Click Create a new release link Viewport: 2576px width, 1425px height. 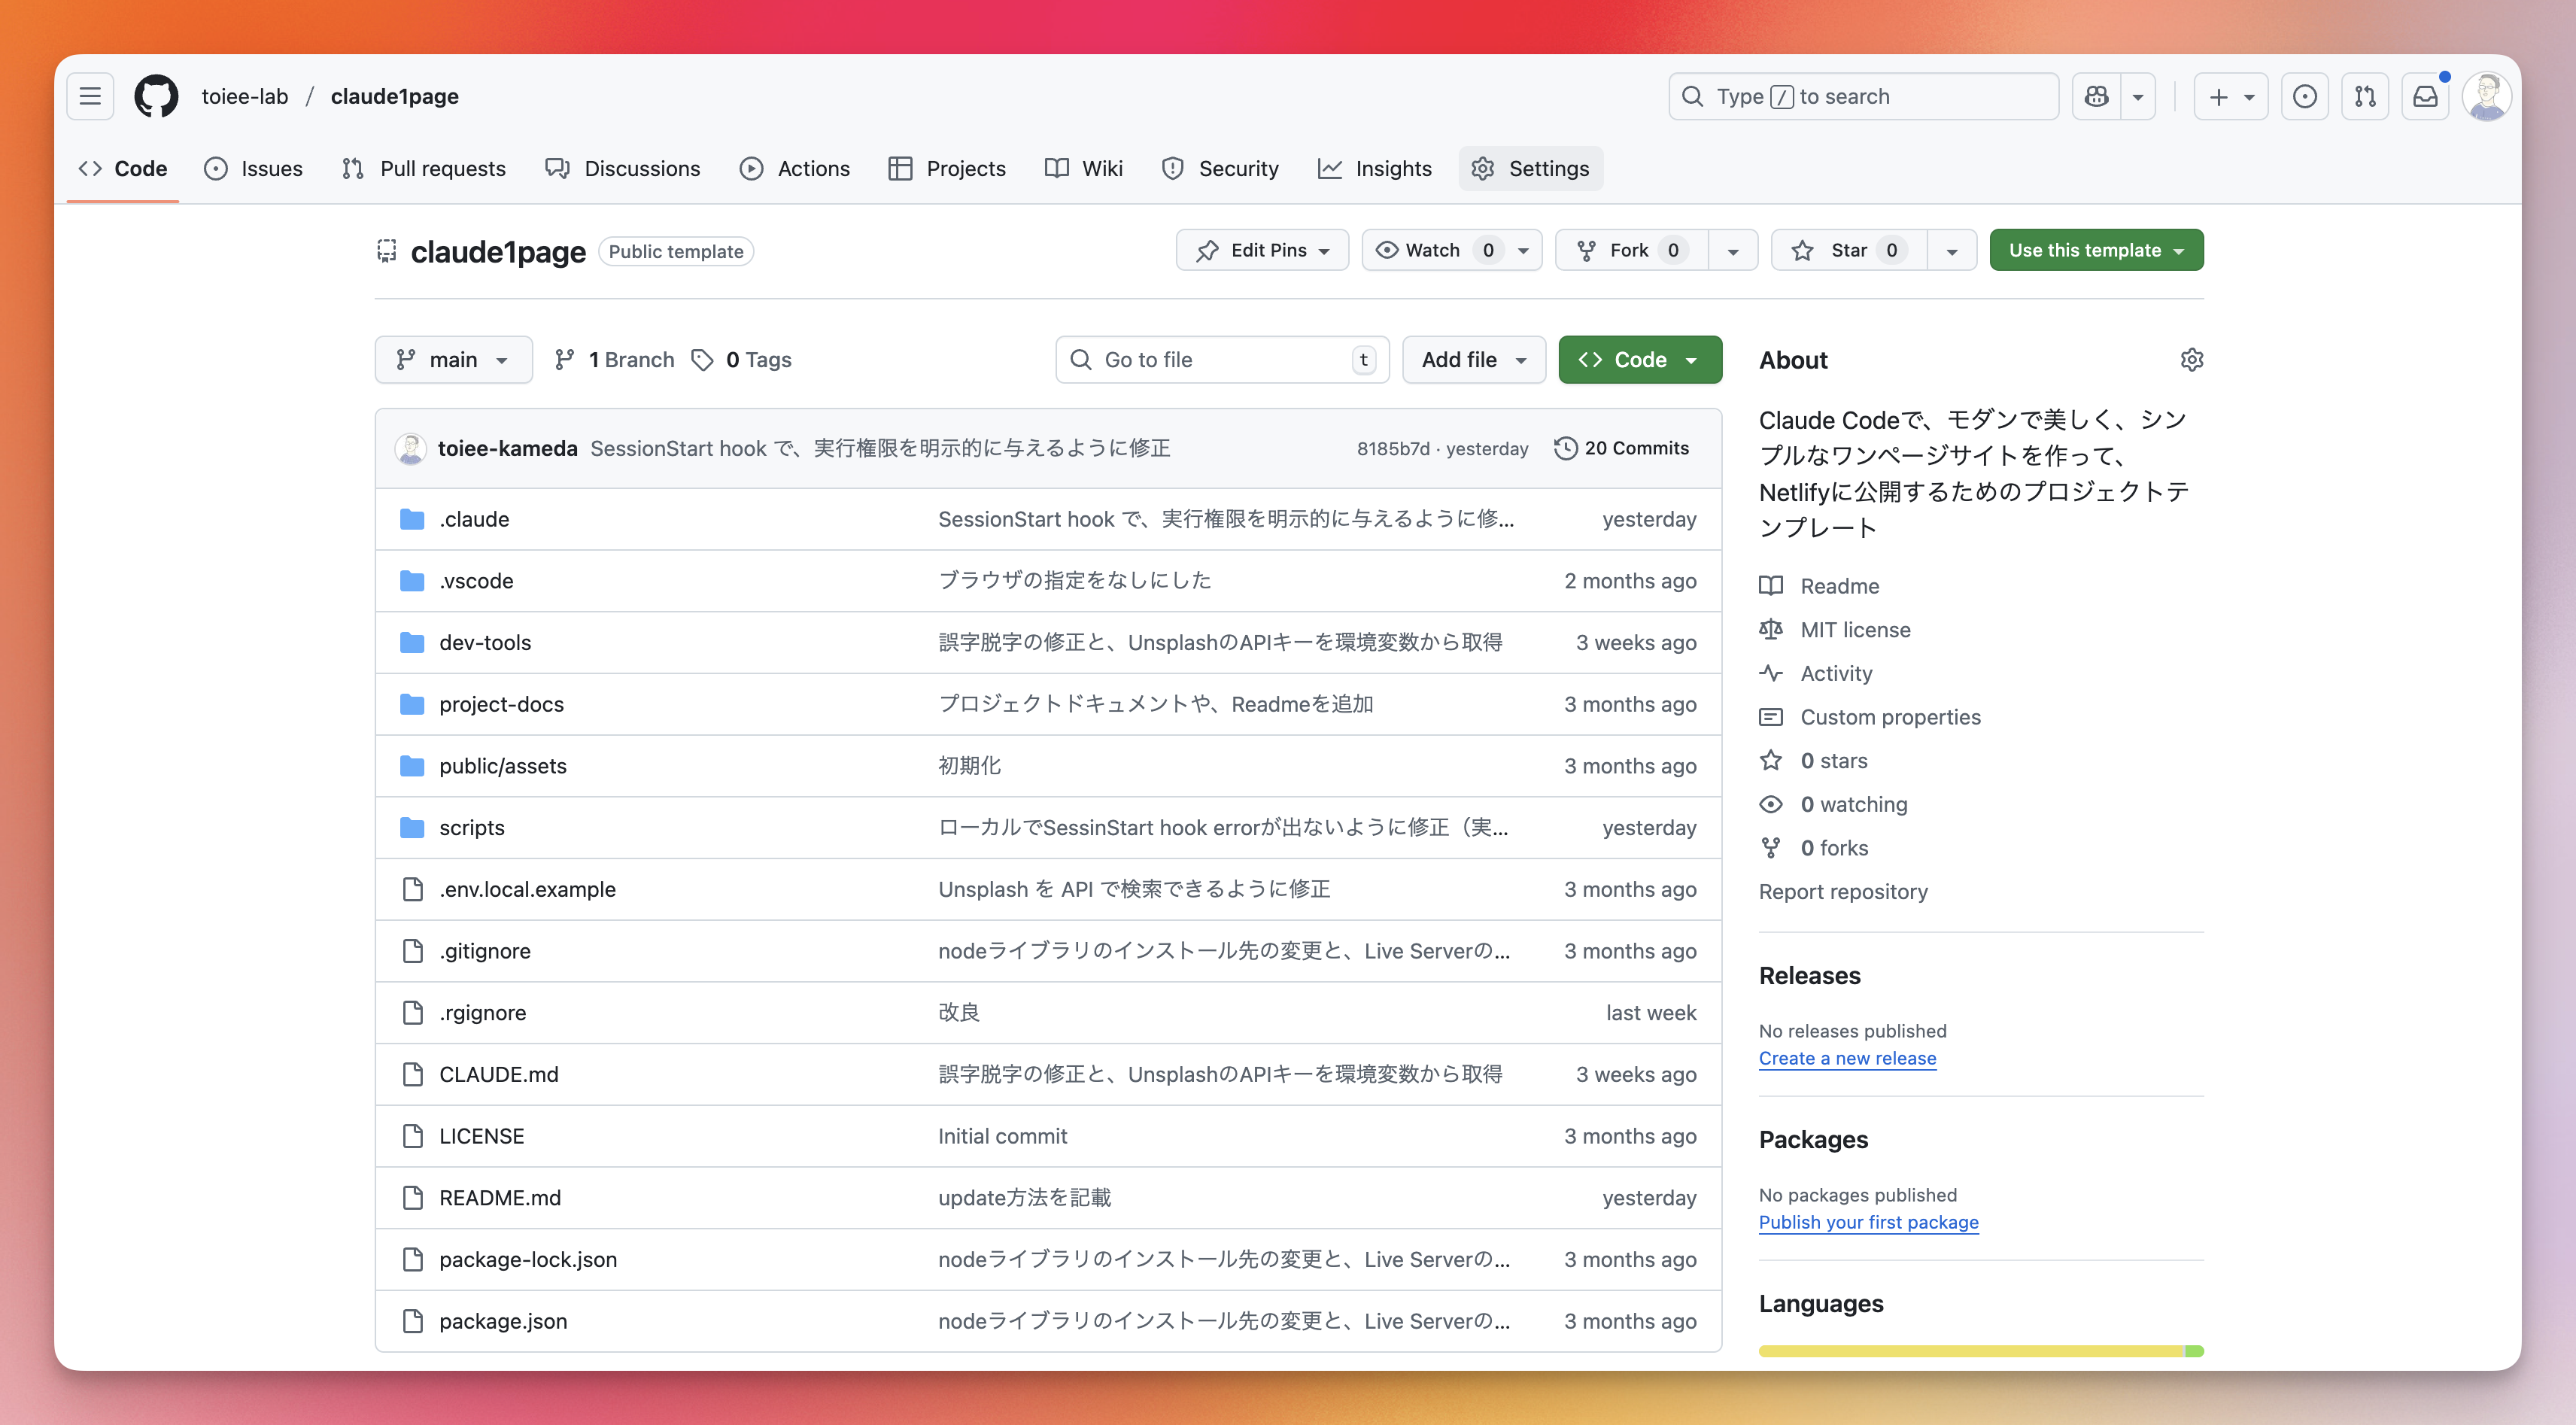click(1846, 1058)
